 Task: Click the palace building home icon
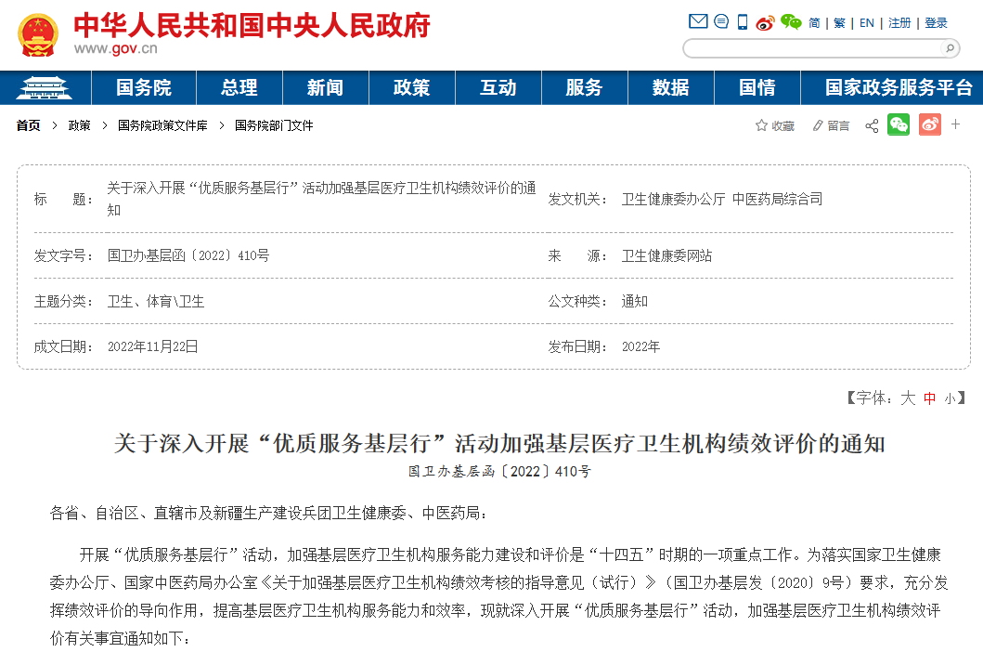(44, 88)
